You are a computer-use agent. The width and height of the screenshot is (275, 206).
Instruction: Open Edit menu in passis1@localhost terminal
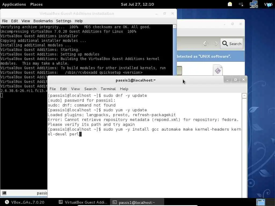tap(63, 89)
